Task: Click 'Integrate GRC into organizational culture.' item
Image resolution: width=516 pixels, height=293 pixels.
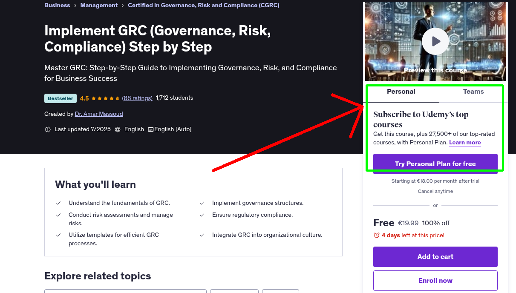Action: tap(267, 235)
